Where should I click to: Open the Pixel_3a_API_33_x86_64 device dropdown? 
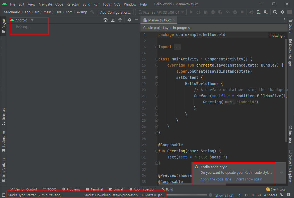pos(161,12)
